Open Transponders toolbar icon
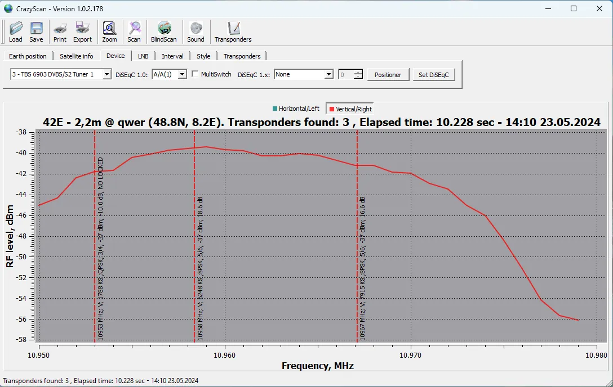 pos(233,31)
